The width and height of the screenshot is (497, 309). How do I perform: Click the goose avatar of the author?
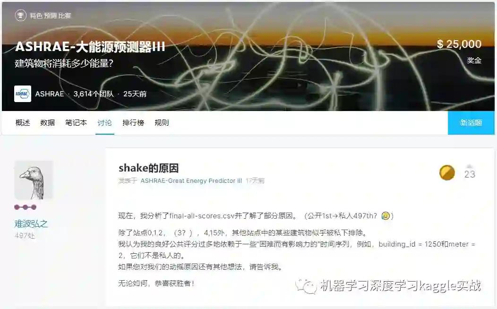coord(33,180)
